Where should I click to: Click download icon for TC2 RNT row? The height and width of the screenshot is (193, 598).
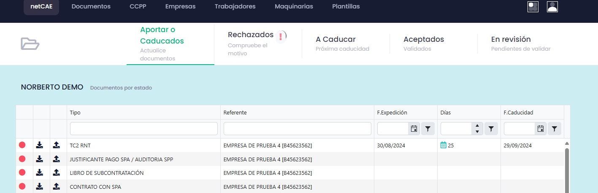click(39, 145)
